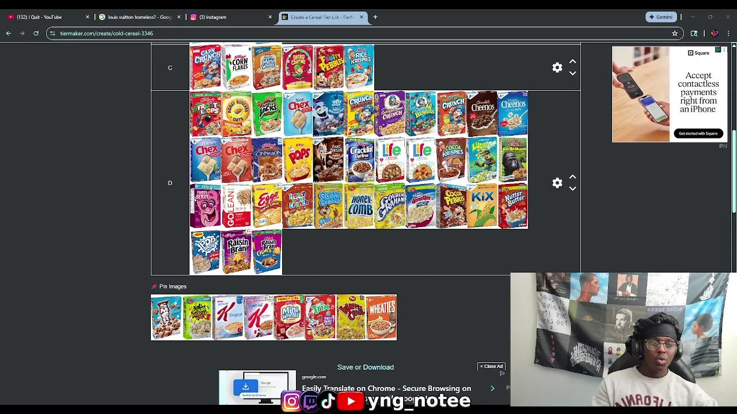Move tier C row down
The width and height of the screenshot is (737, 414).
coord(572,74)
